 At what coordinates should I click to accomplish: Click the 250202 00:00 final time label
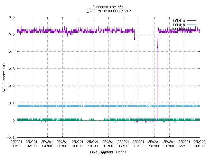point(200,144)
